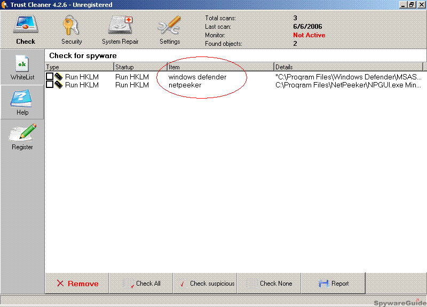The height and width of the screenshot is (307, 427).
Task: Click the 6/6/2006 last scan date
Action: pos(307,26)
